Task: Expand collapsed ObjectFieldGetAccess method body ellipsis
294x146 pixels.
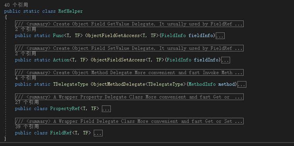Action: (220, 36)
